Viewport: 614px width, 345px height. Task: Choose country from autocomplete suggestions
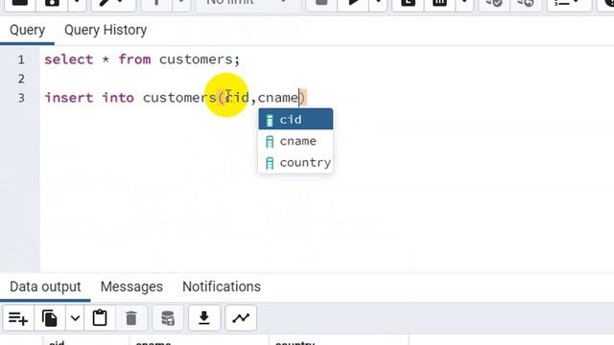click(x=295, y=162)
